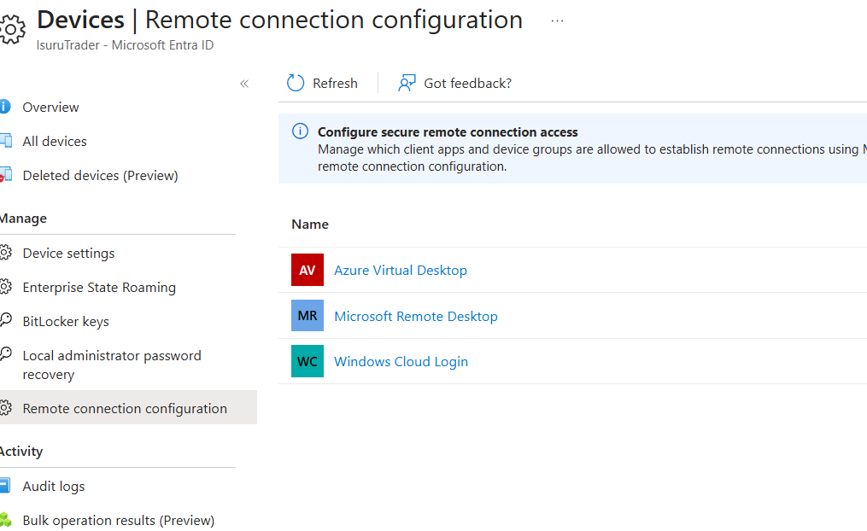Click the WC Windows Cloud Login badge
The width and height of the screenshot is (867, 531).
(308, 361)
